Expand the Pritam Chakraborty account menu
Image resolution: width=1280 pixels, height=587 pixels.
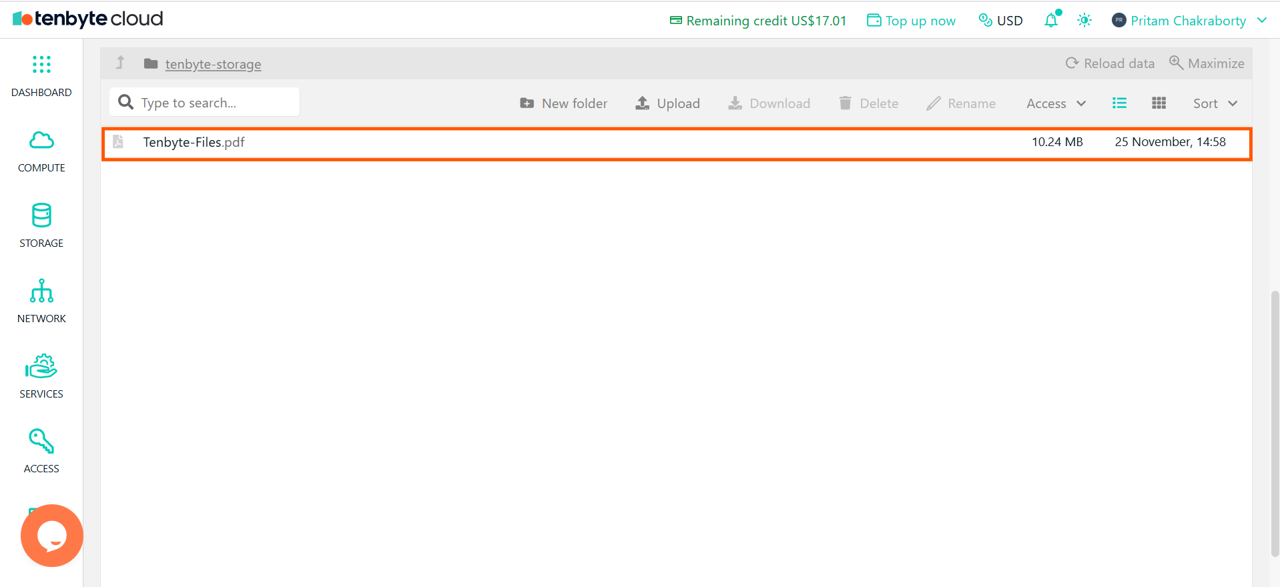coord(1189,21)
